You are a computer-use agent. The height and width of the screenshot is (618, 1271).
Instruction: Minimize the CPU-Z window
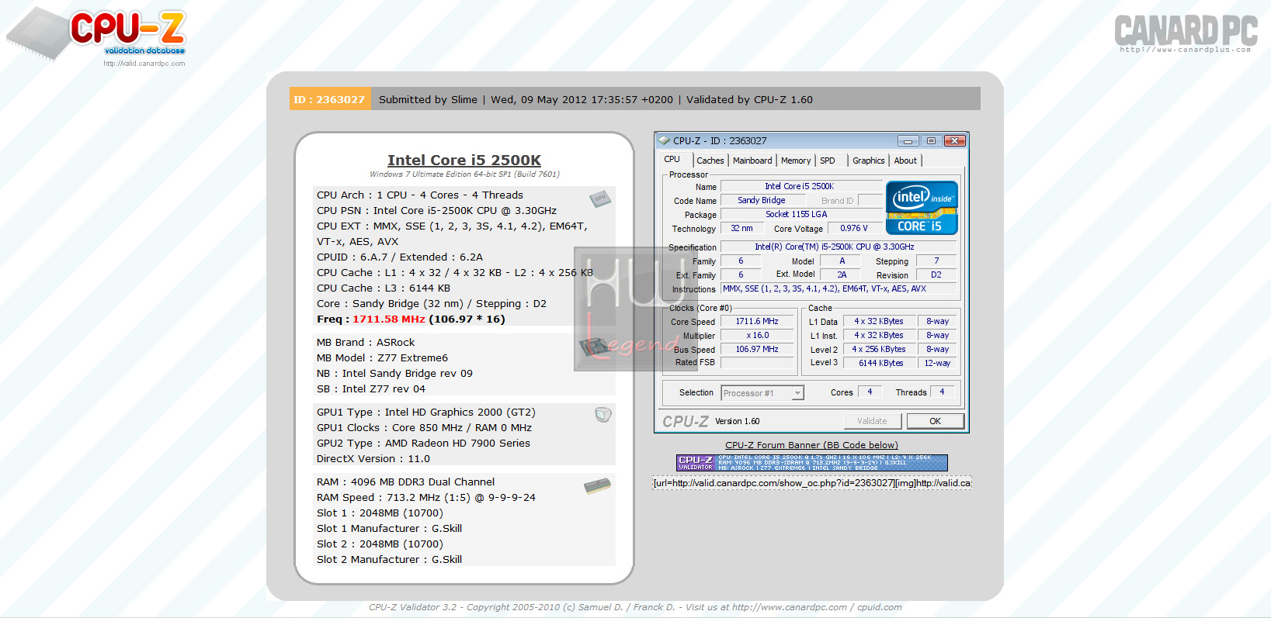click(x=908, y=141)
